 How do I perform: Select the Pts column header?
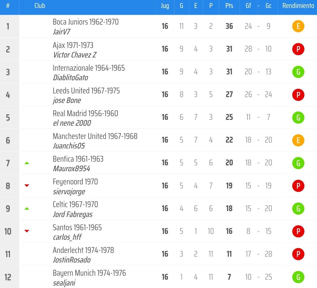(229, 6)
